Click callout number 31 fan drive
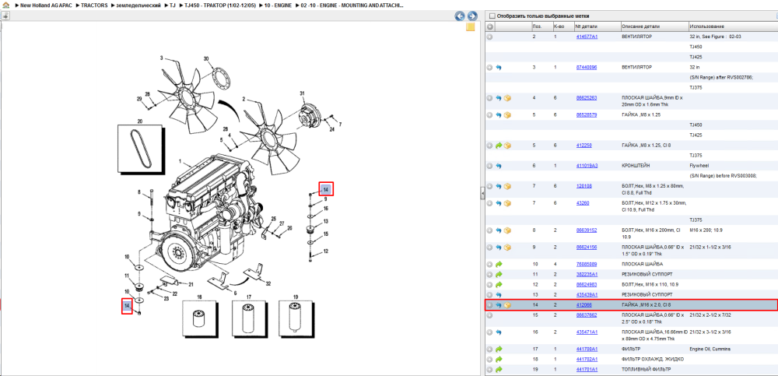The image size is (778, 376). pos(302,93)
